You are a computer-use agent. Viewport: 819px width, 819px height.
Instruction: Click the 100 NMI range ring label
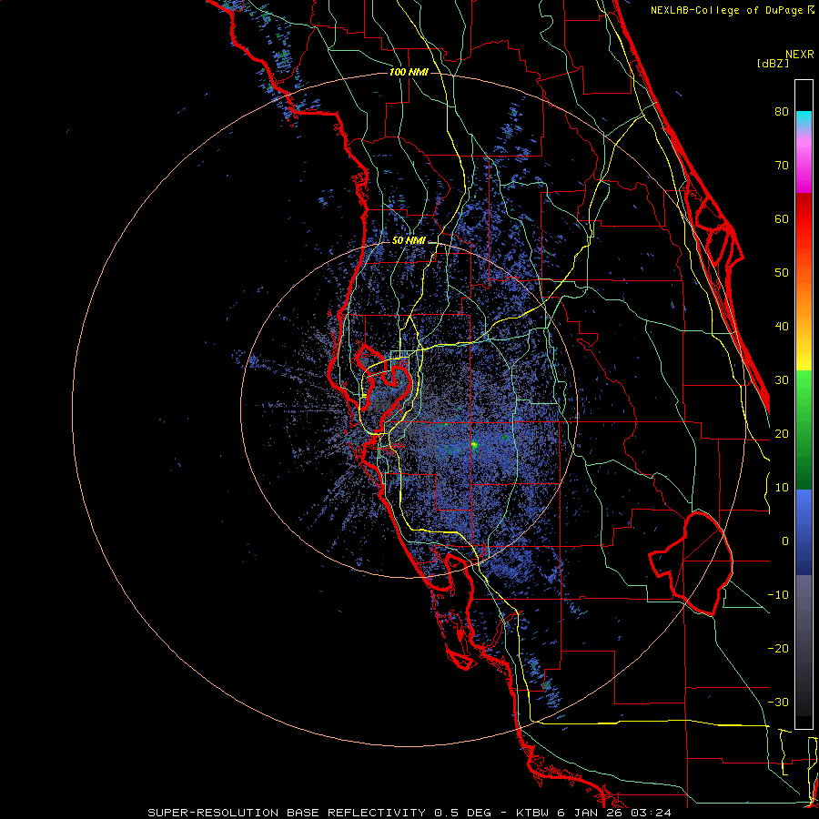pos(409,72)
